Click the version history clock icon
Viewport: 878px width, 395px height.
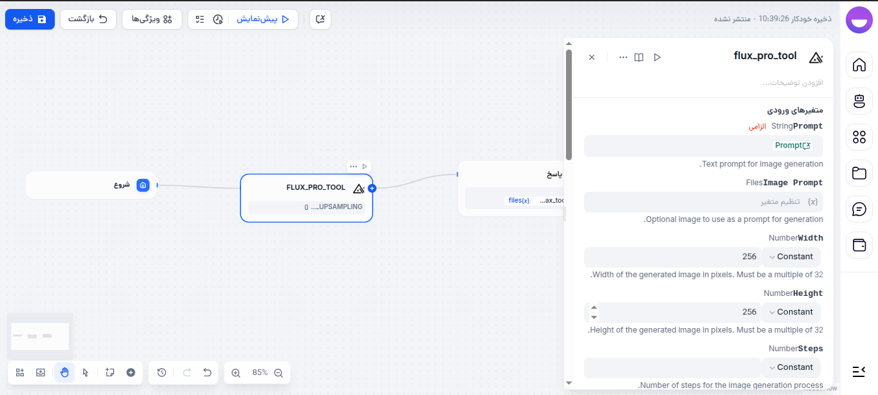tap(161, 372)
